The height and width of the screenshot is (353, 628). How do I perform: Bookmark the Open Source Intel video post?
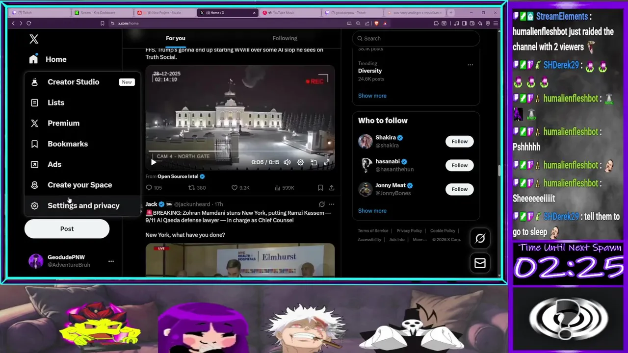click(320, 188)
